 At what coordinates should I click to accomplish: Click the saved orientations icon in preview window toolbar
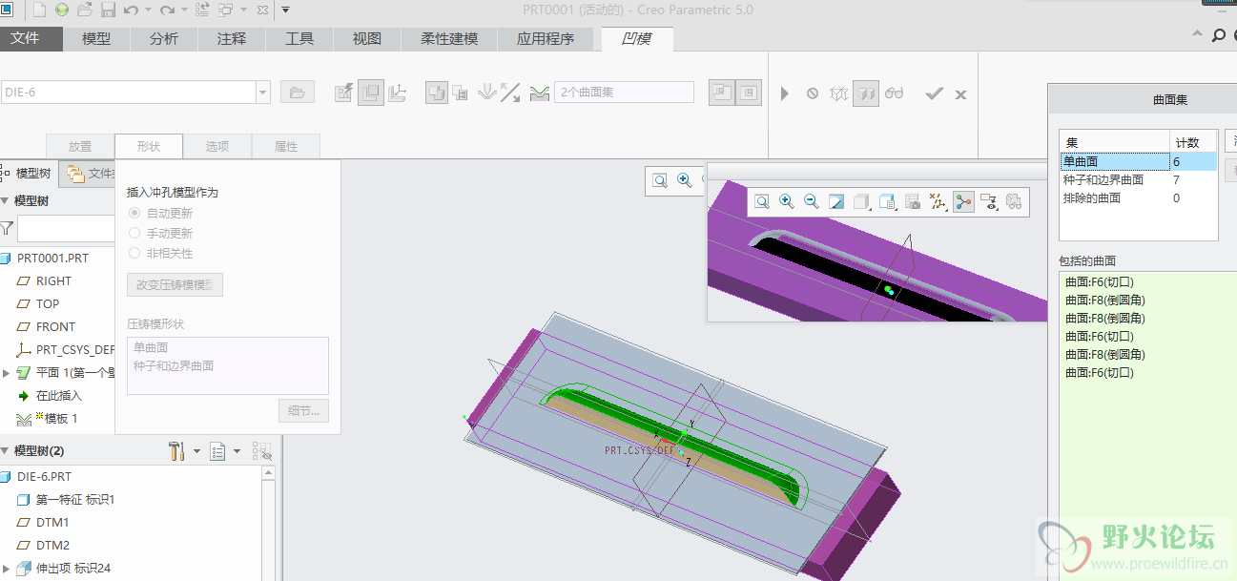[886, 201]
